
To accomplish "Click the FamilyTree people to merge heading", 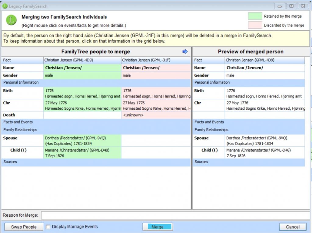I will tap(96, 52).
